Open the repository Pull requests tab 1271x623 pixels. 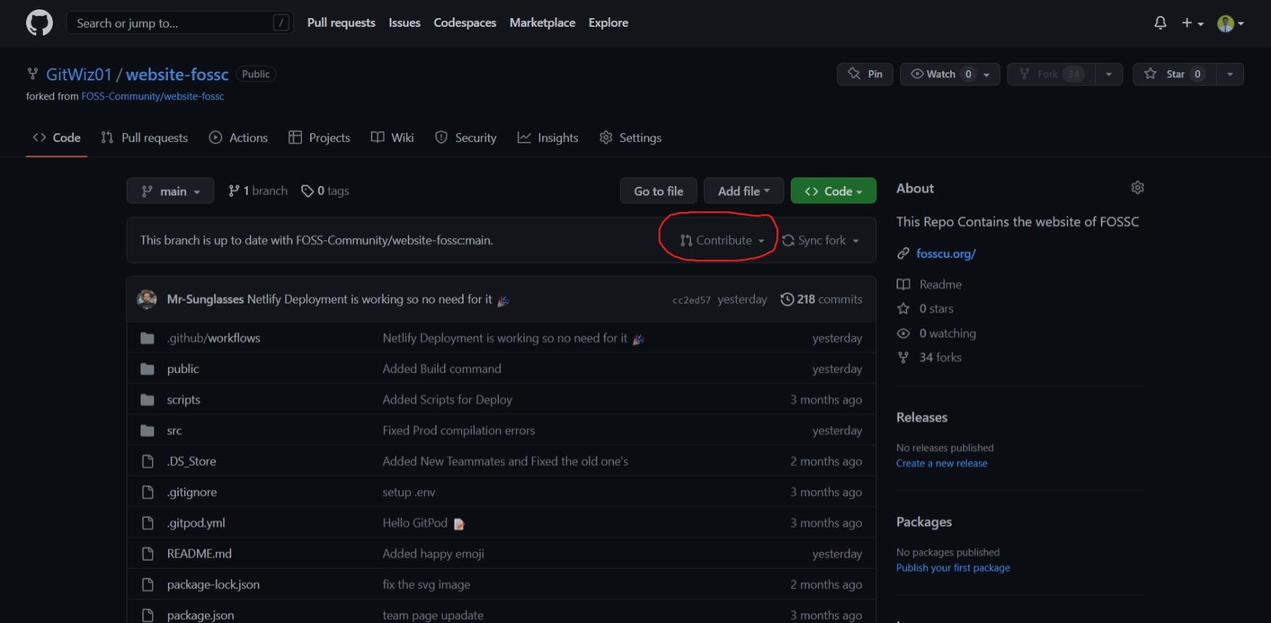[145, 137]
